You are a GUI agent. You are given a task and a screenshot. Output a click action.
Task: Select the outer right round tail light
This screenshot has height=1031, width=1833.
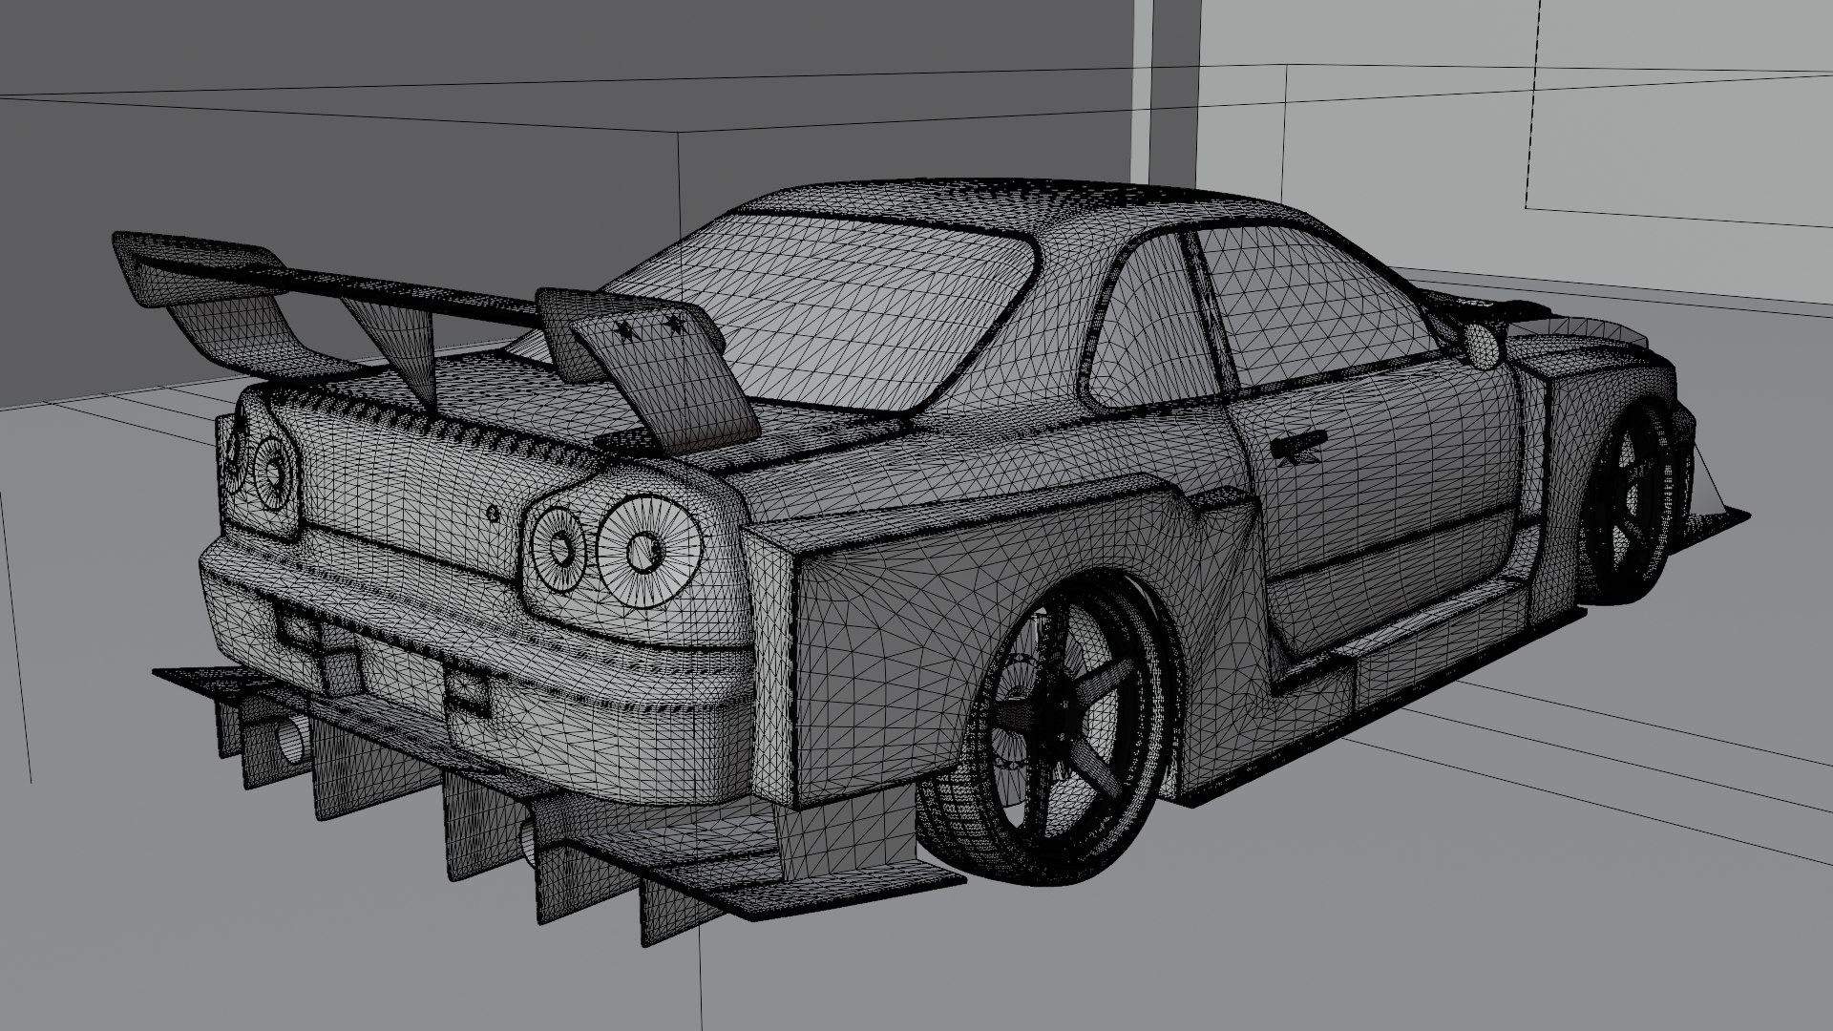click(x=649, y=553)
